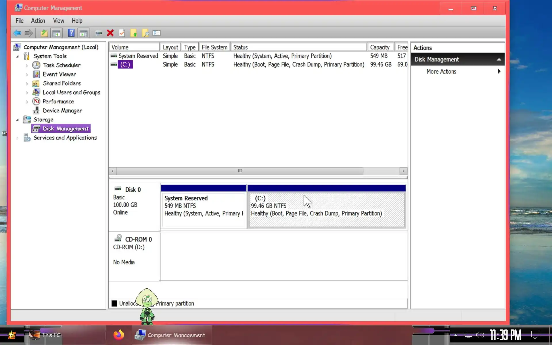
Task: Toggle Show/Hide Action Pane toolbar button
Action: [84, 33]
